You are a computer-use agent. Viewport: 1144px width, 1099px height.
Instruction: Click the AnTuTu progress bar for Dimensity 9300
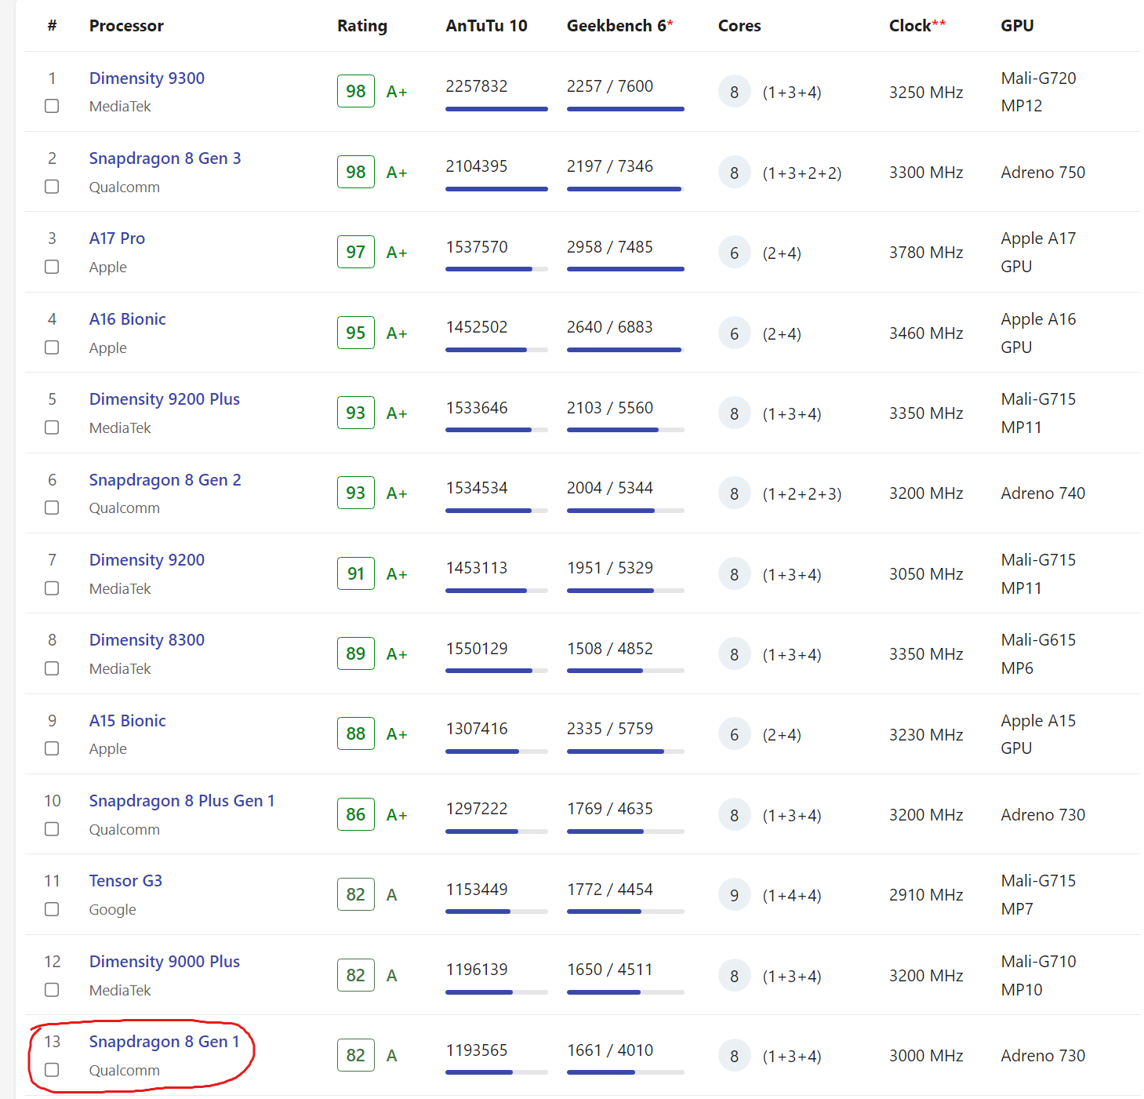pos(496,109)
